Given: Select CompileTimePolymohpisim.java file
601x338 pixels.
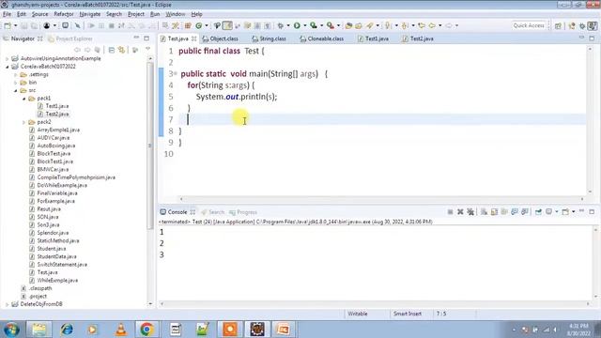Looking at the screenshot, I should click(72, 177).
